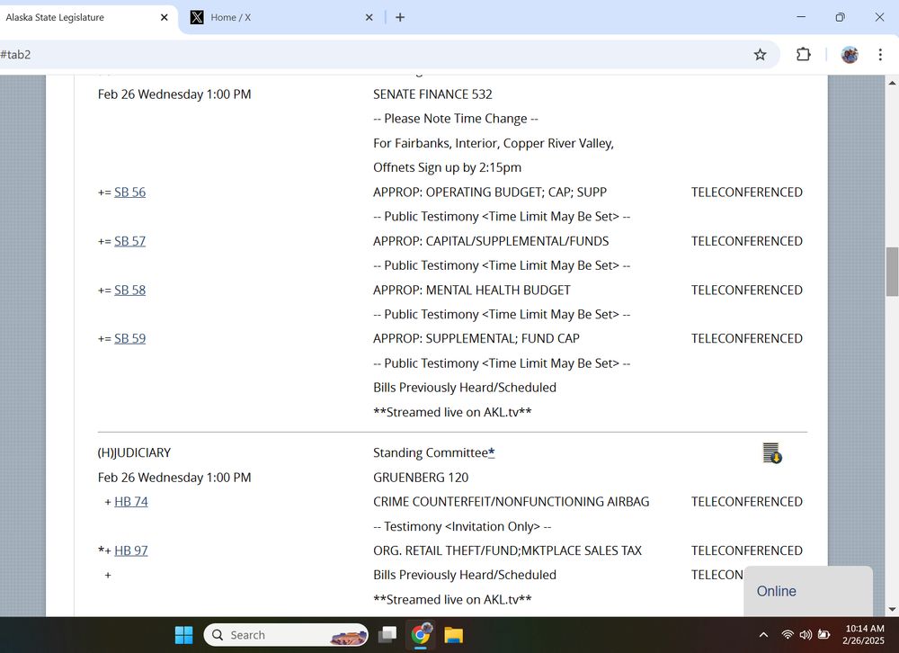Open the Wi-Fi network icon
This screenshot has height=653, width=899.
click(x=788, y=635)
